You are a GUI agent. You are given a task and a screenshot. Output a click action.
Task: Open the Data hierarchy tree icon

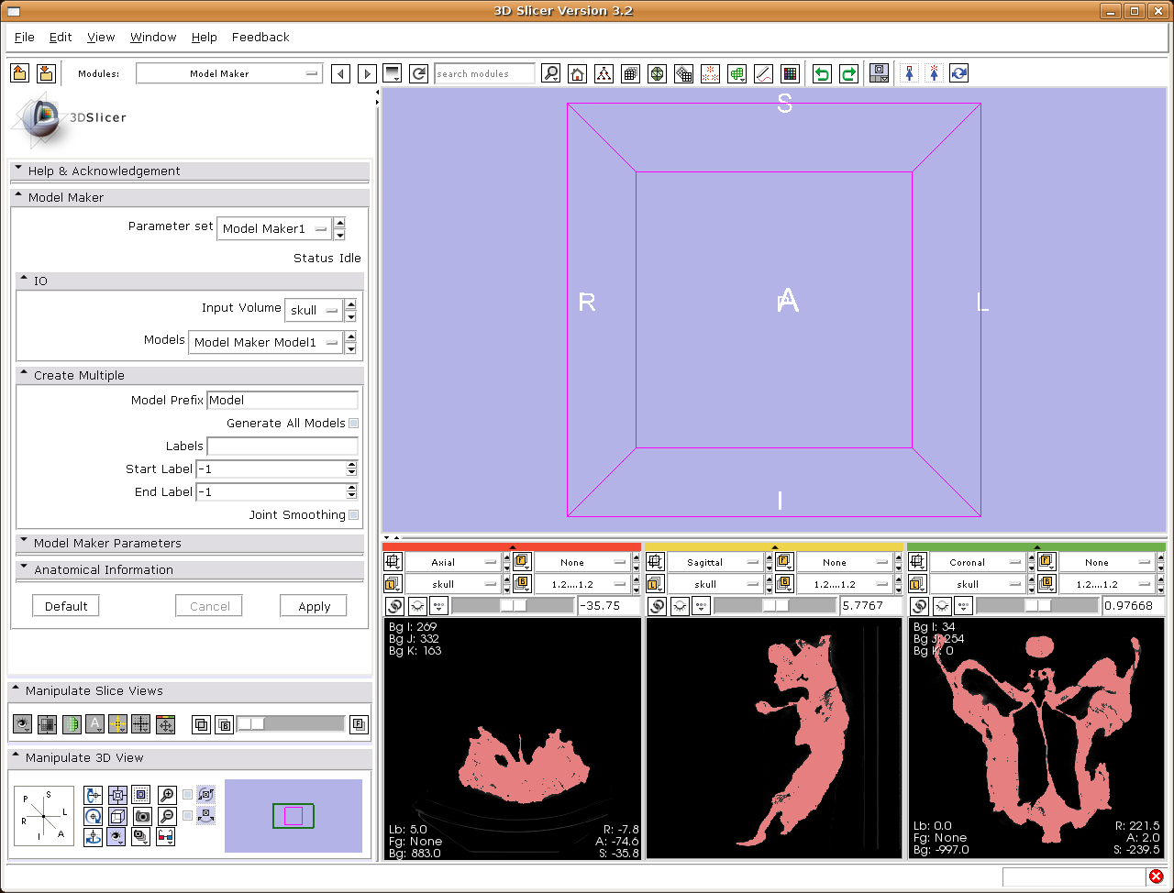click(x=604, y=73)
